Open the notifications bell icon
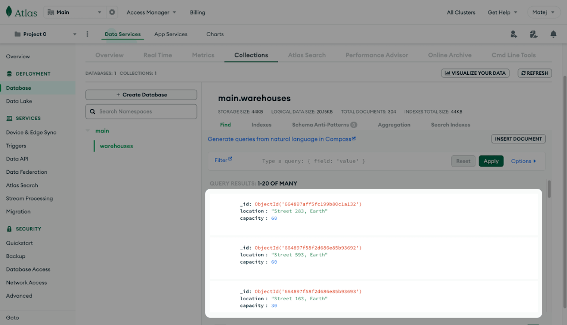This screenshot has width=567, height=325. pyautogui.click(x=553, y=34)
